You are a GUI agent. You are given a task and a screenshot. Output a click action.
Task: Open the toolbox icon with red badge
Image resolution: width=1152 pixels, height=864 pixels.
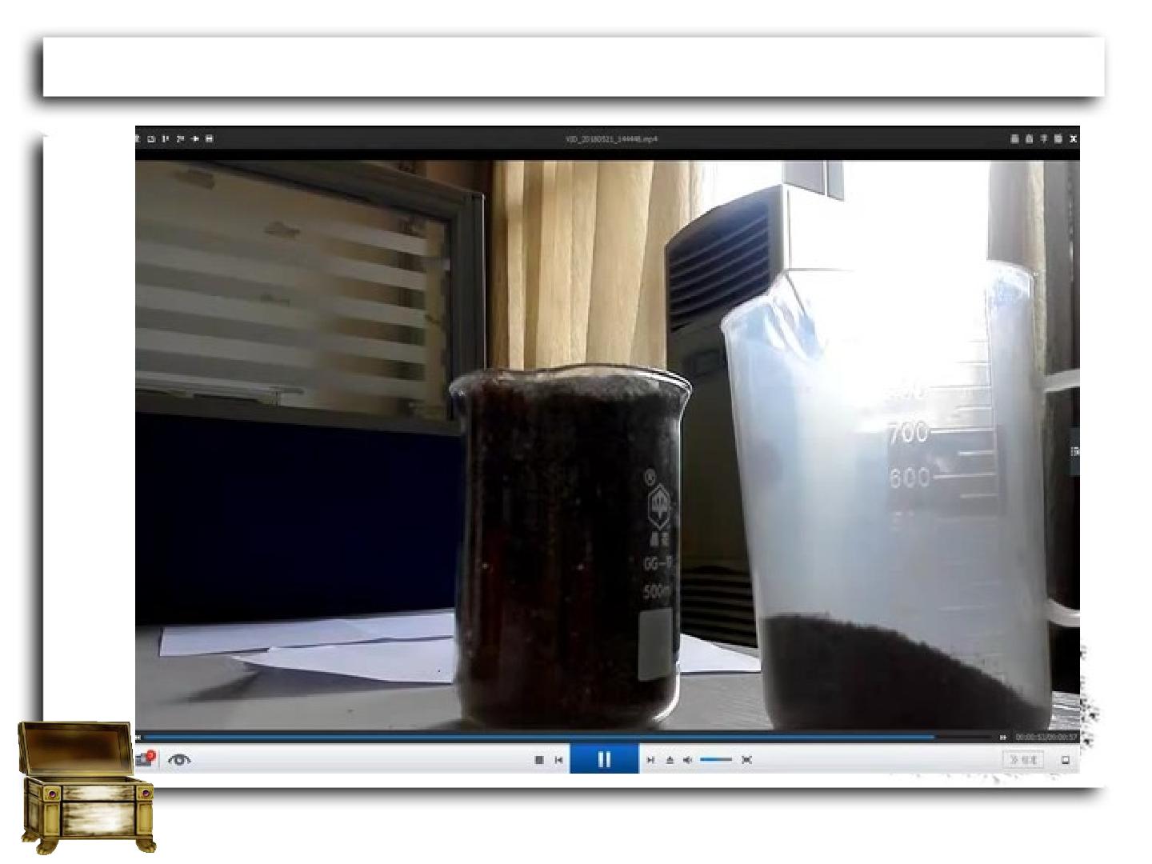pyautogui.click(x=146, y=759)
